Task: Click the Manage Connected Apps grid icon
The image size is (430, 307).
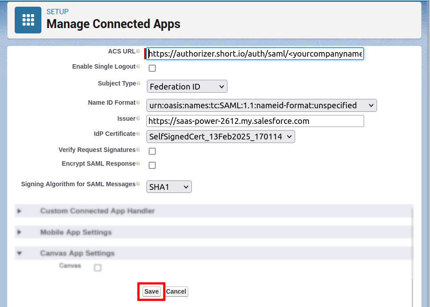Action: point(28,20)
